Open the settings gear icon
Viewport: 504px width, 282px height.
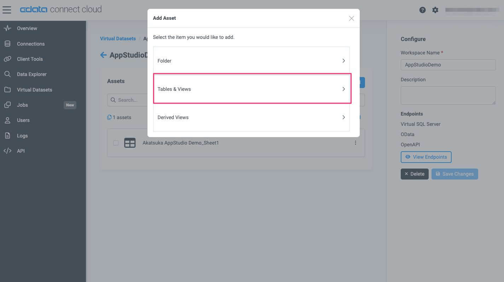pos(435,10)
